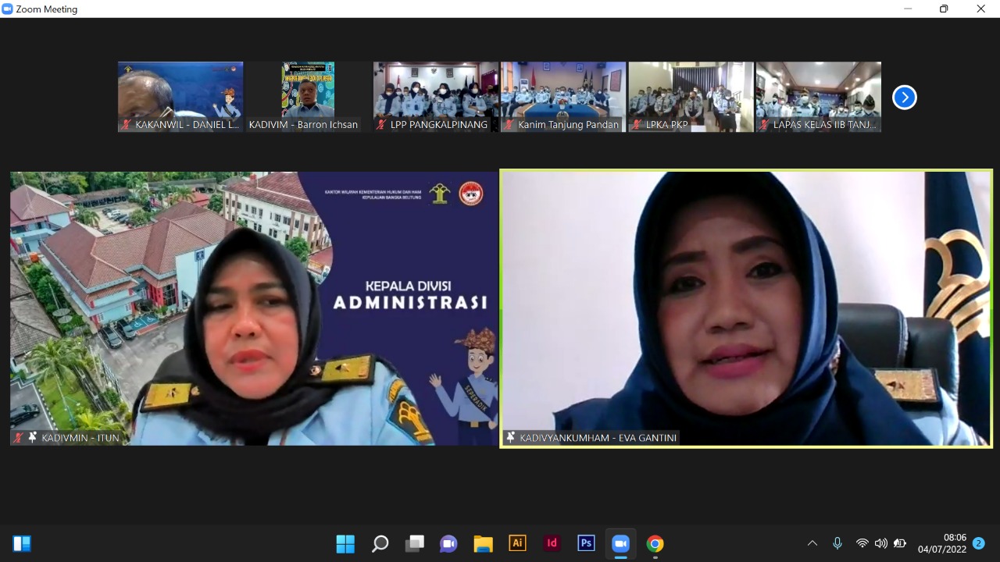The height and width of the screenshot is (562, 1000).
Task: Open the clock and date notification panel
Action: [942, 544]
